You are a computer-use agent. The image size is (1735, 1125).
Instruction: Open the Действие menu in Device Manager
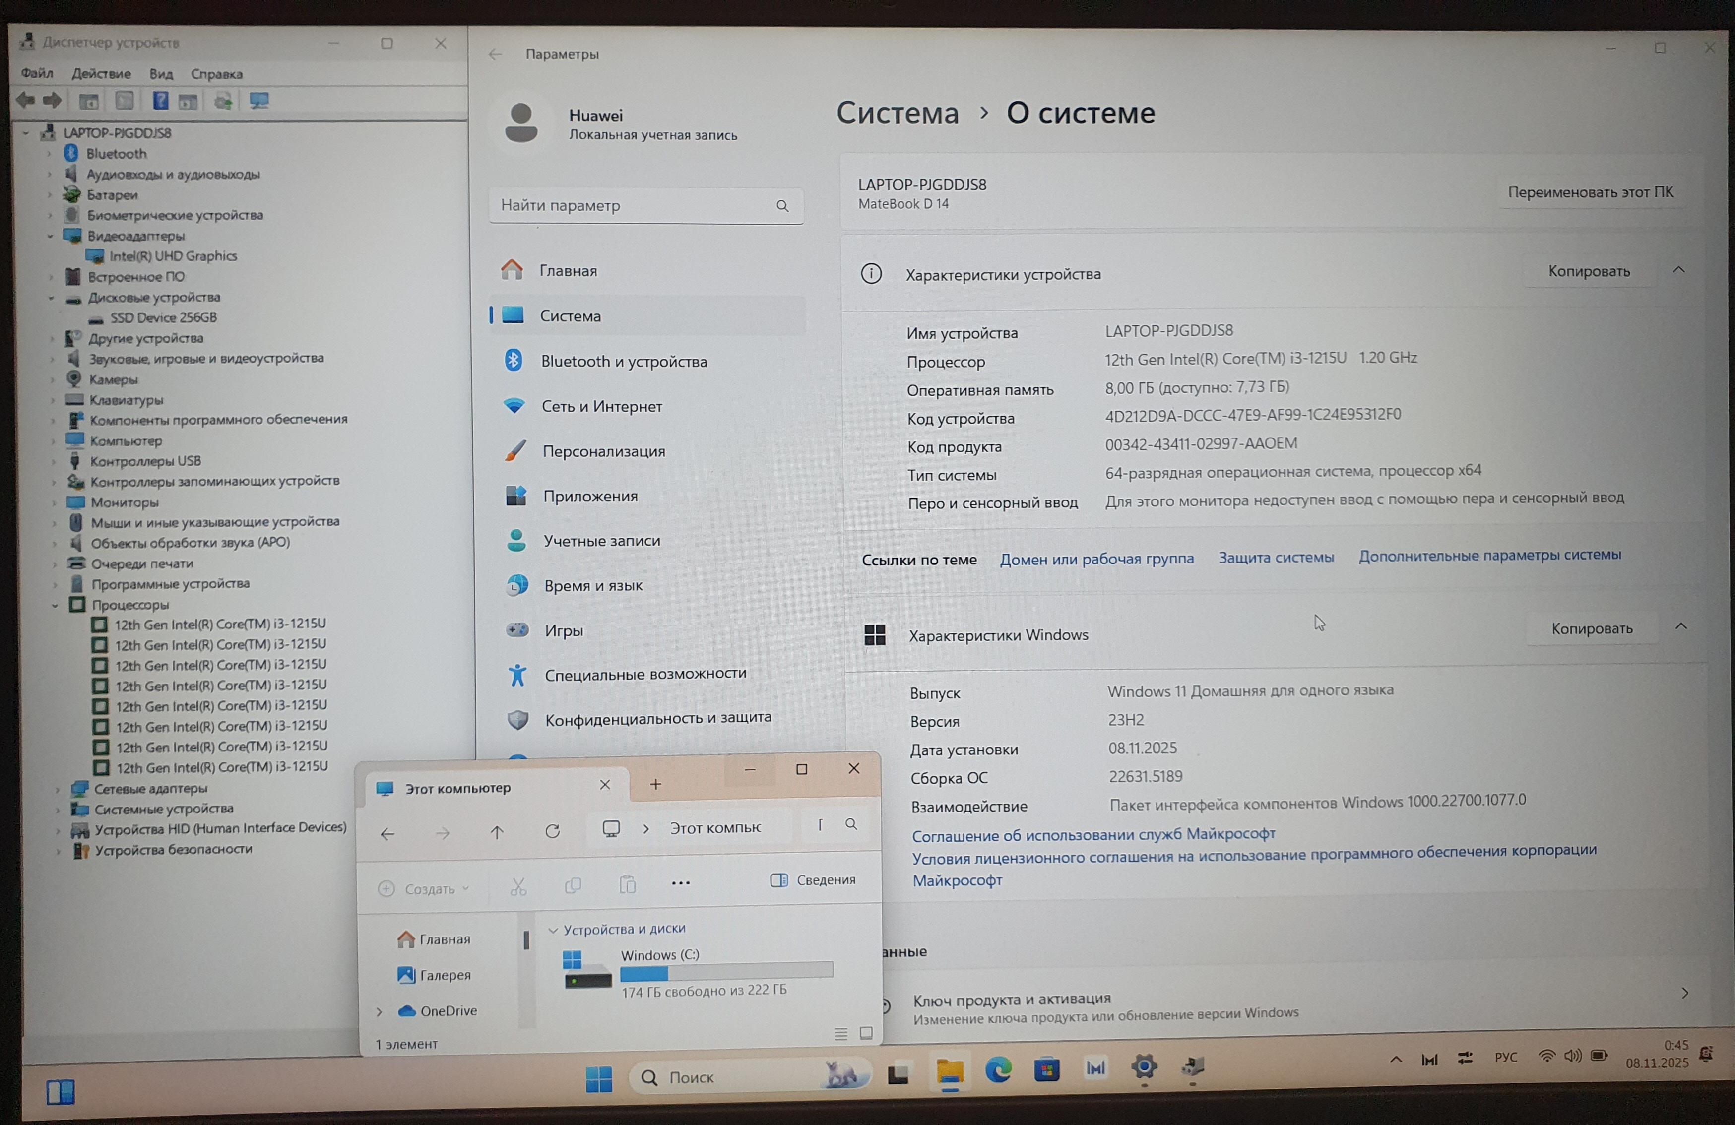[101, 73]
